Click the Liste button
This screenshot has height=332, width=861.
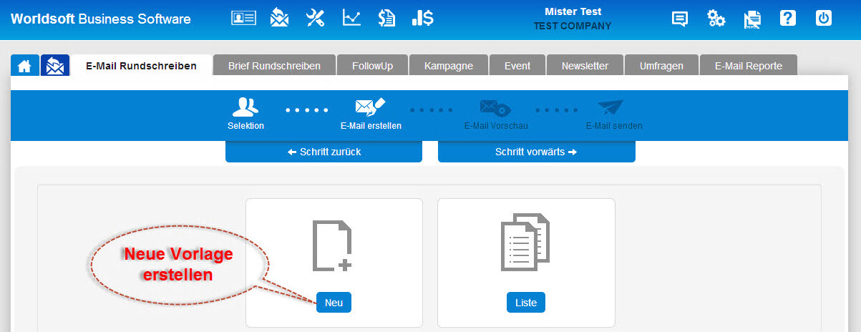tap(526, 303)
